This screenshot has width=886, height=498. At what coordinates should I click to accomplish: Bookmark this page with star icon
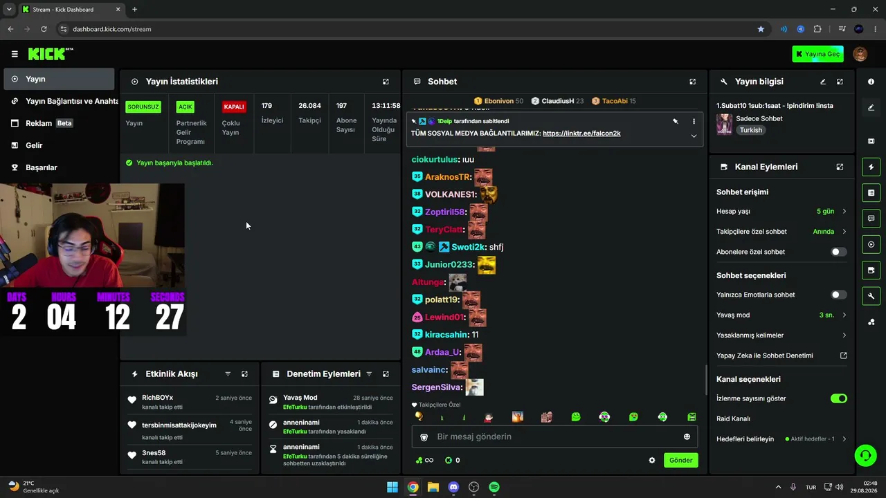click(761, 29)
